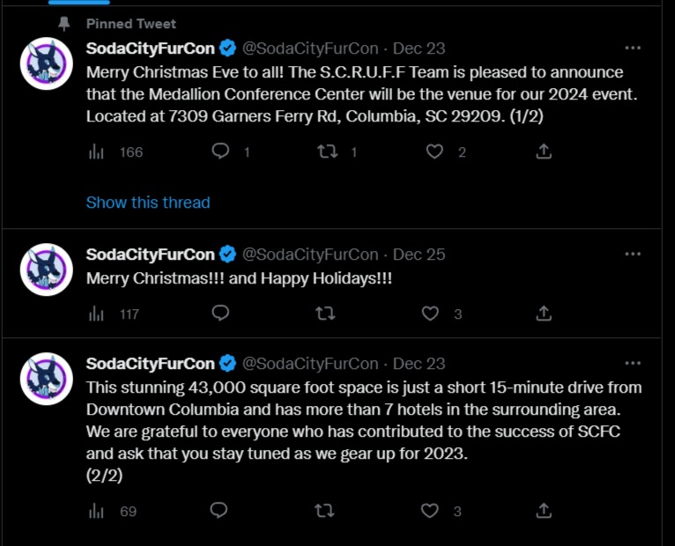The image size is (675, 546).
Task: Open more options on Dec 25 tweet
Action: [x=633, y=255]
